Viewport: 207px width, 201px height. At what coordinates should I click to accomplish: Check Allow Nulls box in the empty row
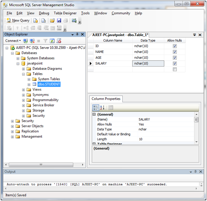point(175,69)
